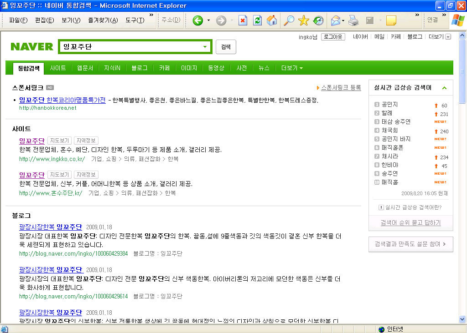The image size is (467, 333).
Task: Click the yellow note toolbar icon
Action: pyautogui.click(x=391, y=20)
